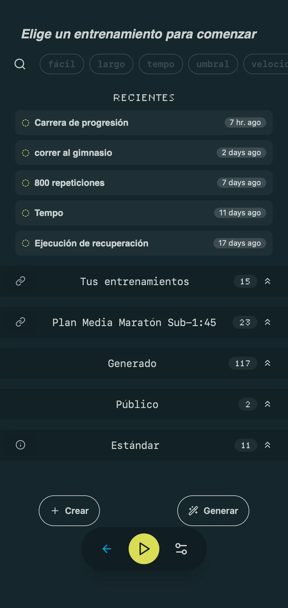Collapse the Generado section chevron

pos(268,363)
